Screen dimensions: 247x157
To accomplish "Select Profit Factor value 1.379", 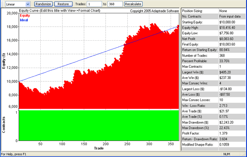I will [x=223, y=133].
